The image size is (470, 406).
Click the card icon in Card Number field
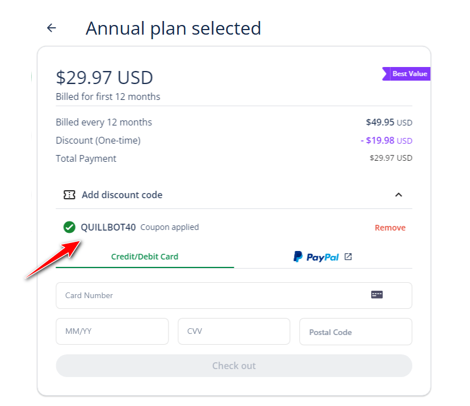tap(377, 295)
